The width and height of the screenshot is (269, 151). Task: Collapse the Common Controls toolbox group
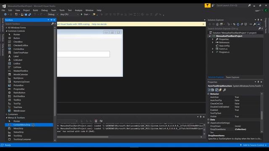pos(7,31)
